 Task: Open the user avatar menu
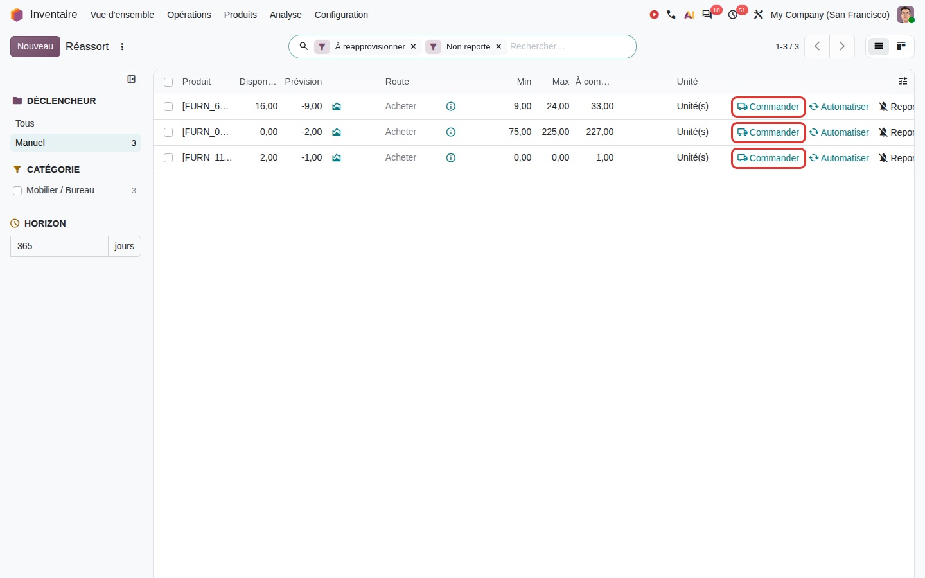pyautogui.click(x=906, y=15)
